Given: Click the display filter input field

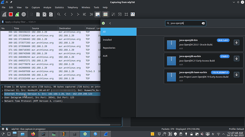Looking at the screenshot, I should pos(51,22).
